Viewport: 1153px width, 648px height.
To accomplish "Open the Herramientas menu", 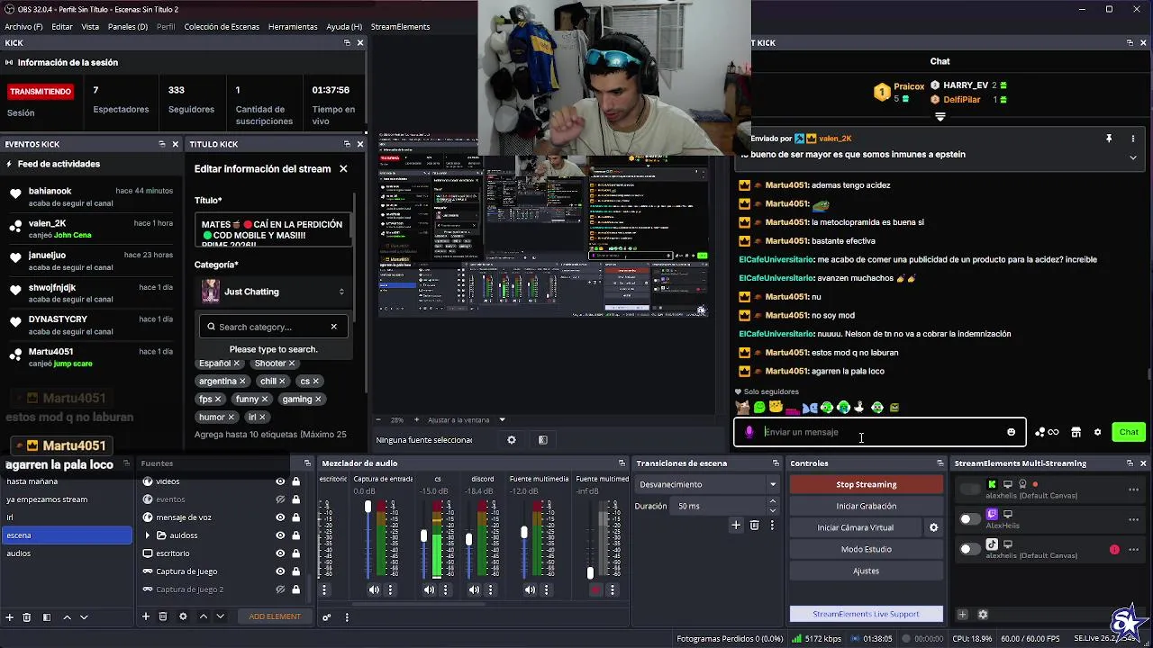I will tap(293, 27).
